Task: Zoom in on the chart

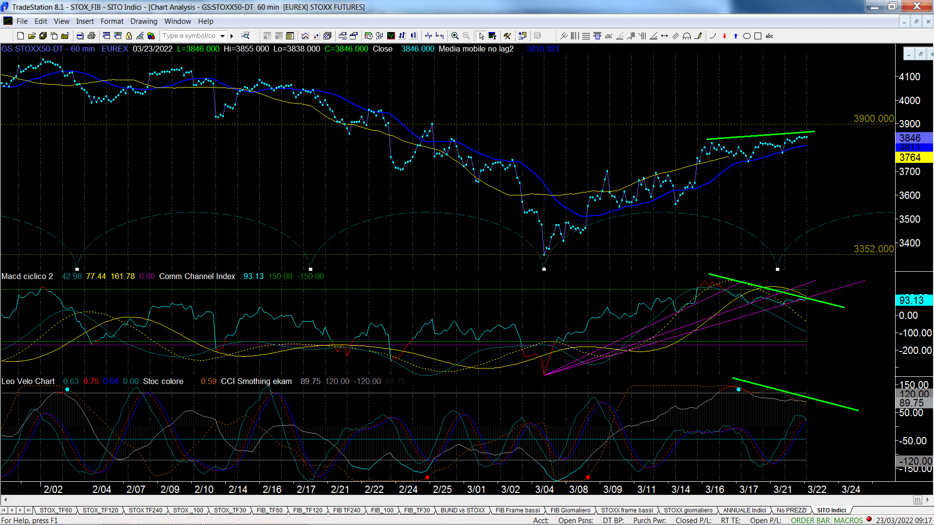Action: (455, 36)
